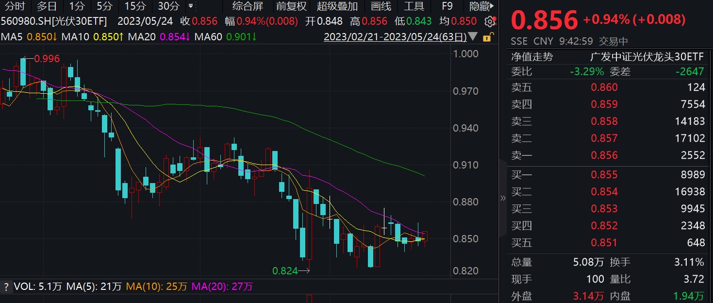Screen dimensions: 713x303
Task: Click the 换手 3.11% value
Action: [x=689, y=262]
